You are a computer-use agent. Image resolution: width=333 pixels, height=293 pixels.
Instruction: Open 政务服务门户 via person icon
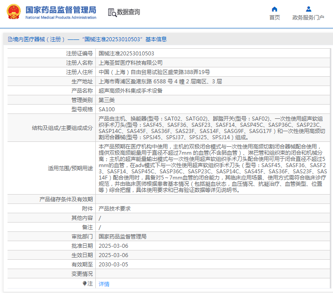click(308, 9)
